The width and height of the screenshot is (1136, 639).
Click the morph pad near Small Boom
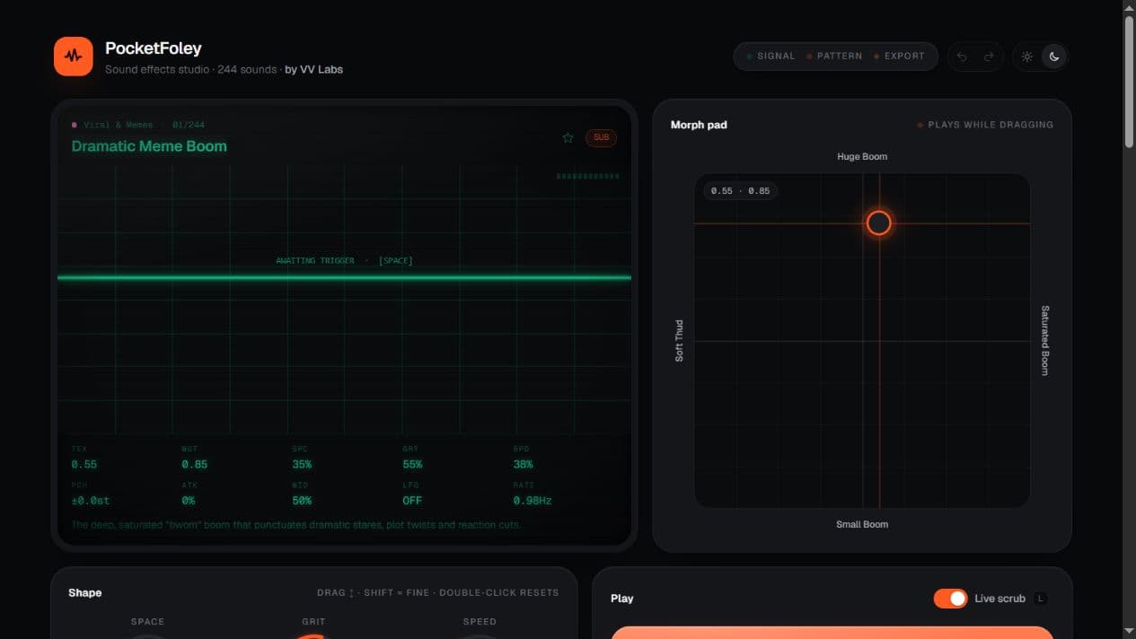[x=862, y=494]
